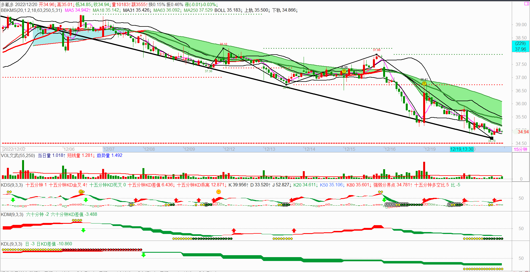Click the 十五分钟KD死叉 0 reading
This screenshot has width=530, height=272.
tap(108, 185)
